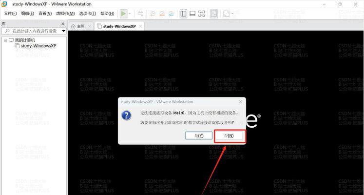Open the 虚拟机(M) menu
364x195 pixels.
coord(65,14)
